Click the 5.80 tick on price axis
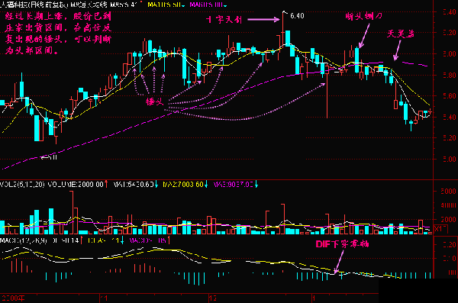This screenshot has width=458, height=303. click(x=450, y=75)
